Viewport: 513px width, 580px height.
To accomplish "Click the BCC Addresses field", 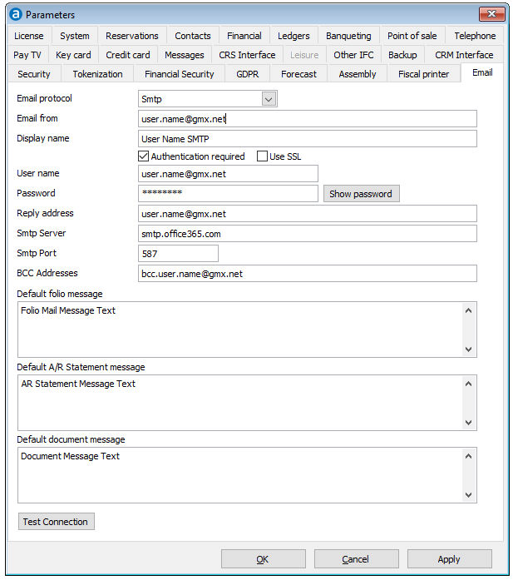I will click(x=308, y=274).
